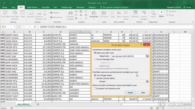195x110 pixels.
Task: Open Önerilen PivotTable (PivotTable Önerileri) icon
Action: (15, 15)
